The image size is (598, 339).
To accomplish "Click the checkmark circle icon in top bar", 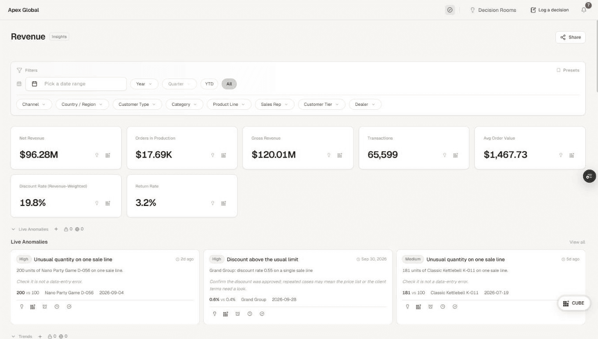I will 450,10.
